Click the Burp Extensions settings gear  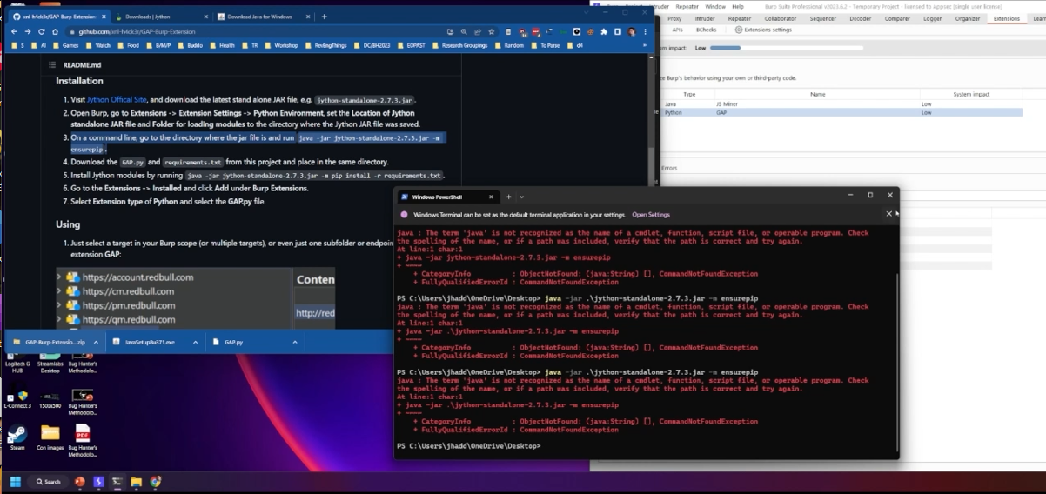click(739, 30)
